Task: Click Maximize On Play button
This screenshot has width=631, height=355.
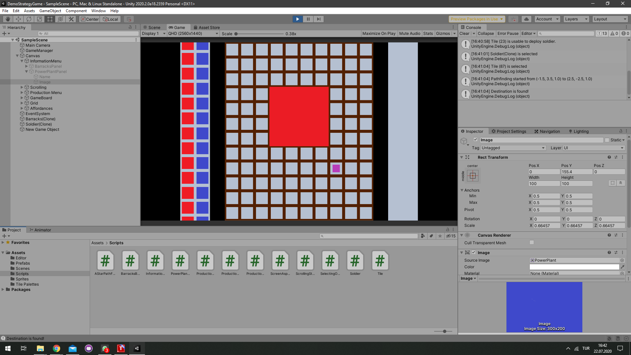Action: [379, 34]
